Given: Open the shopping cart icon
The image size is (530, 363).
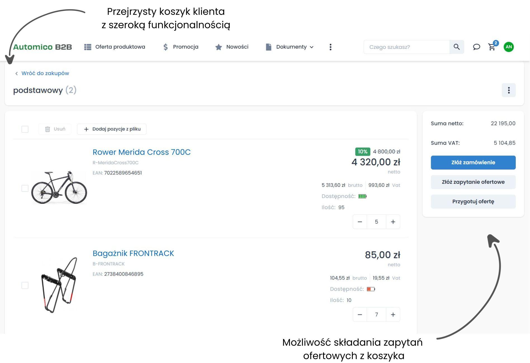Looking at the screenshot, I should 492,47.
